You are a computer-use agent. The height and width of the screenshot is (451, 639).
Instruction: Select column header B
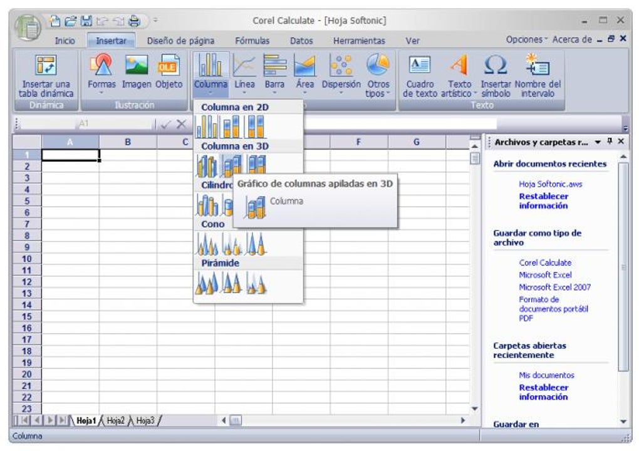(x=128, y=142)
